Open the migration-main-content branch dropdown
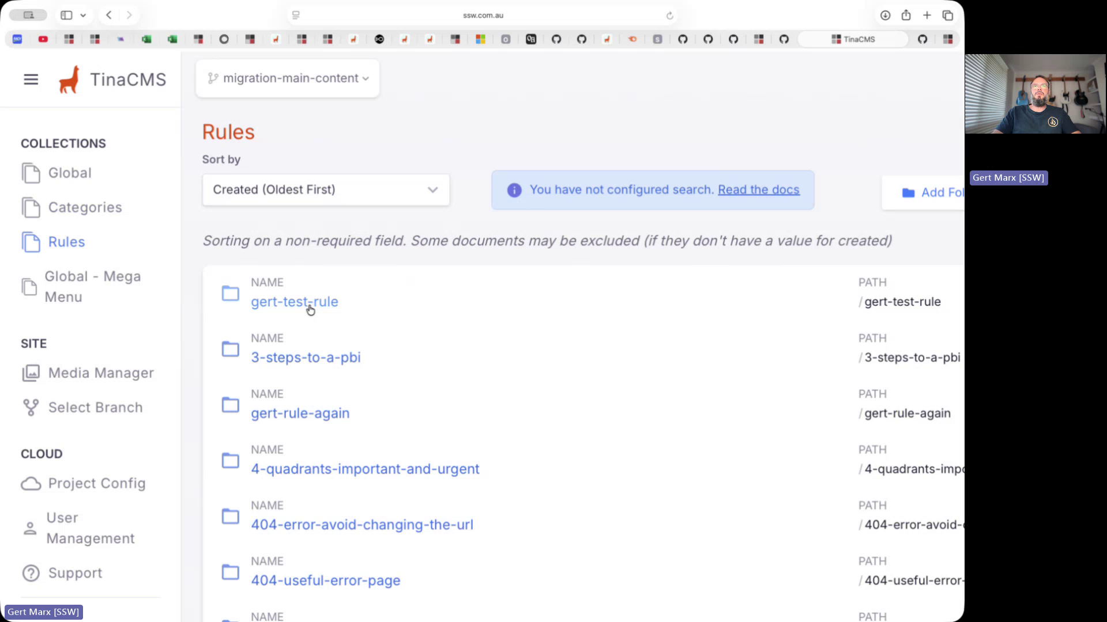Screen dimensions: 1107x622 point(288,78)
